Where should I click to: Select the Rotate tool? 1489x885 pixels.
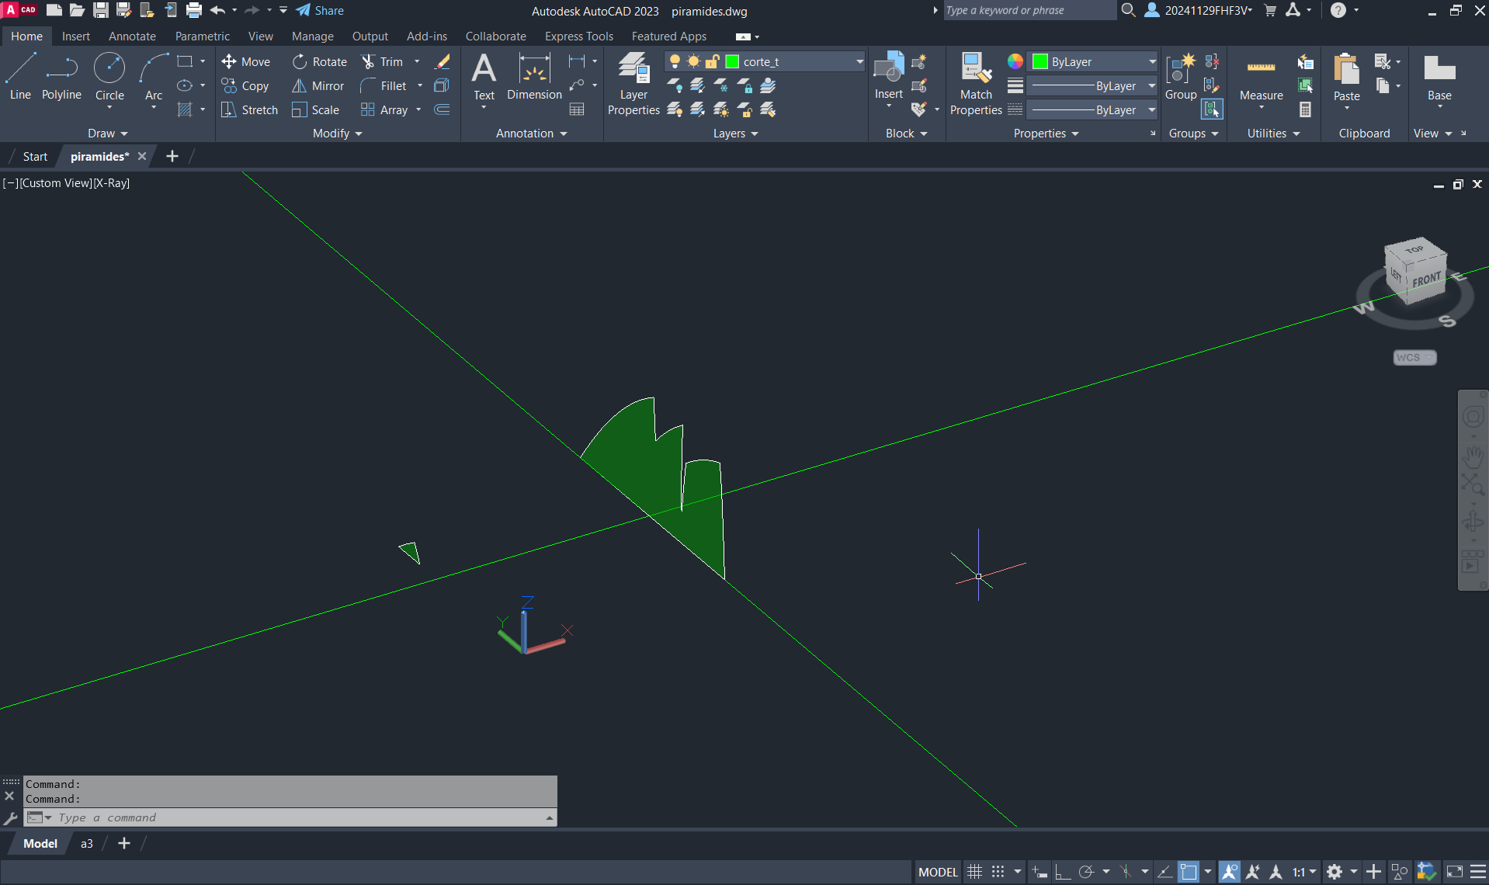[x=320, y=62]
